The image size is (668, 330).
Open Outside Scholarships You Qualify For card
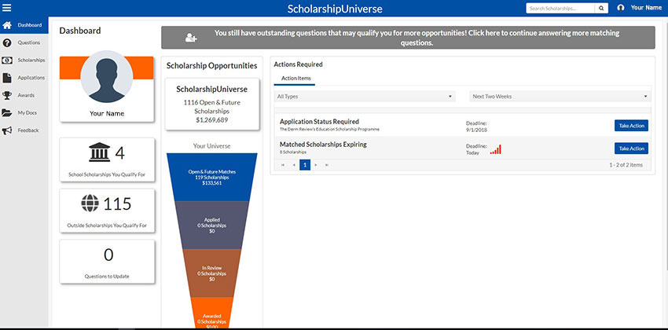[x=107, y=211]
